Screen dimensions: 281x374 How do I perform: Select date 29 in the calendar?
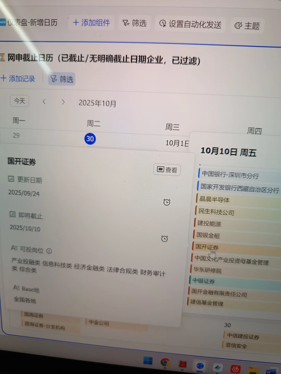pyautogui.click(x=16, y=135)
